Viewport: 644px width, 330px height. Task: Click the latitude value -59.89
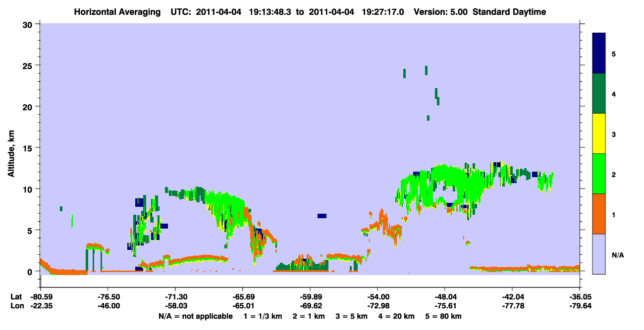tap(310, 296)
